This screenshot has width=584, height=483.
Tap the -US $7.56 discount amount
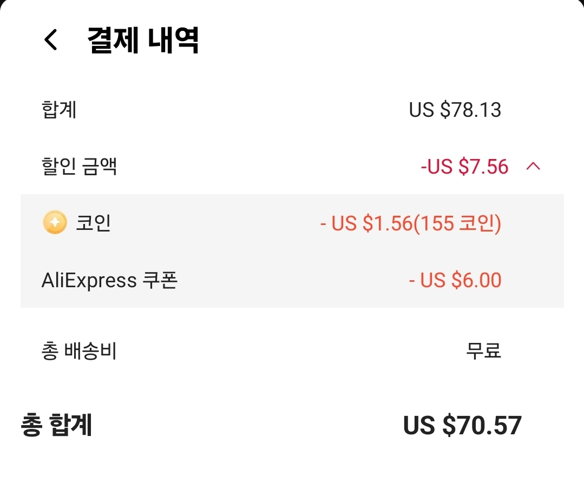coord(464,167)
